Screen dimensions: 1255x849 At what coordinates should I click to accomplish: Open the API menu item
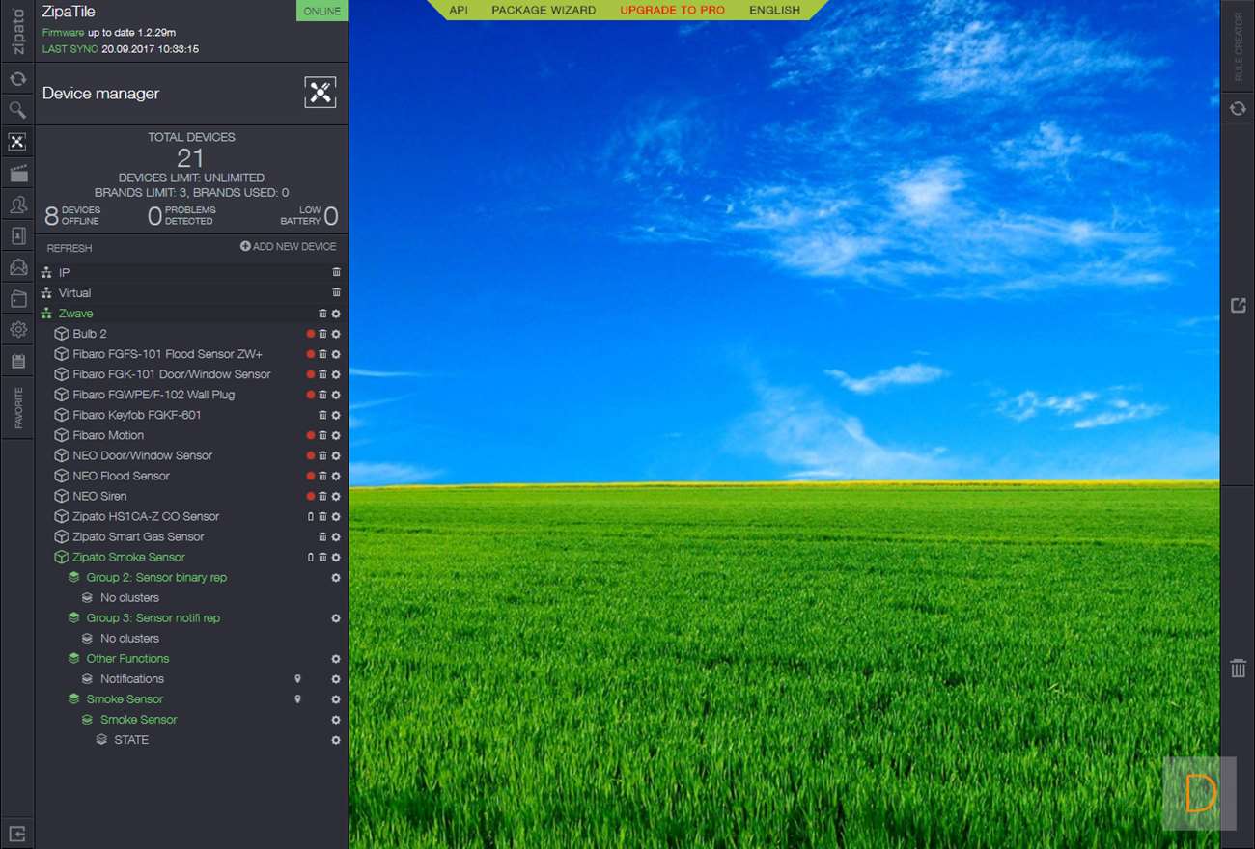459,11
